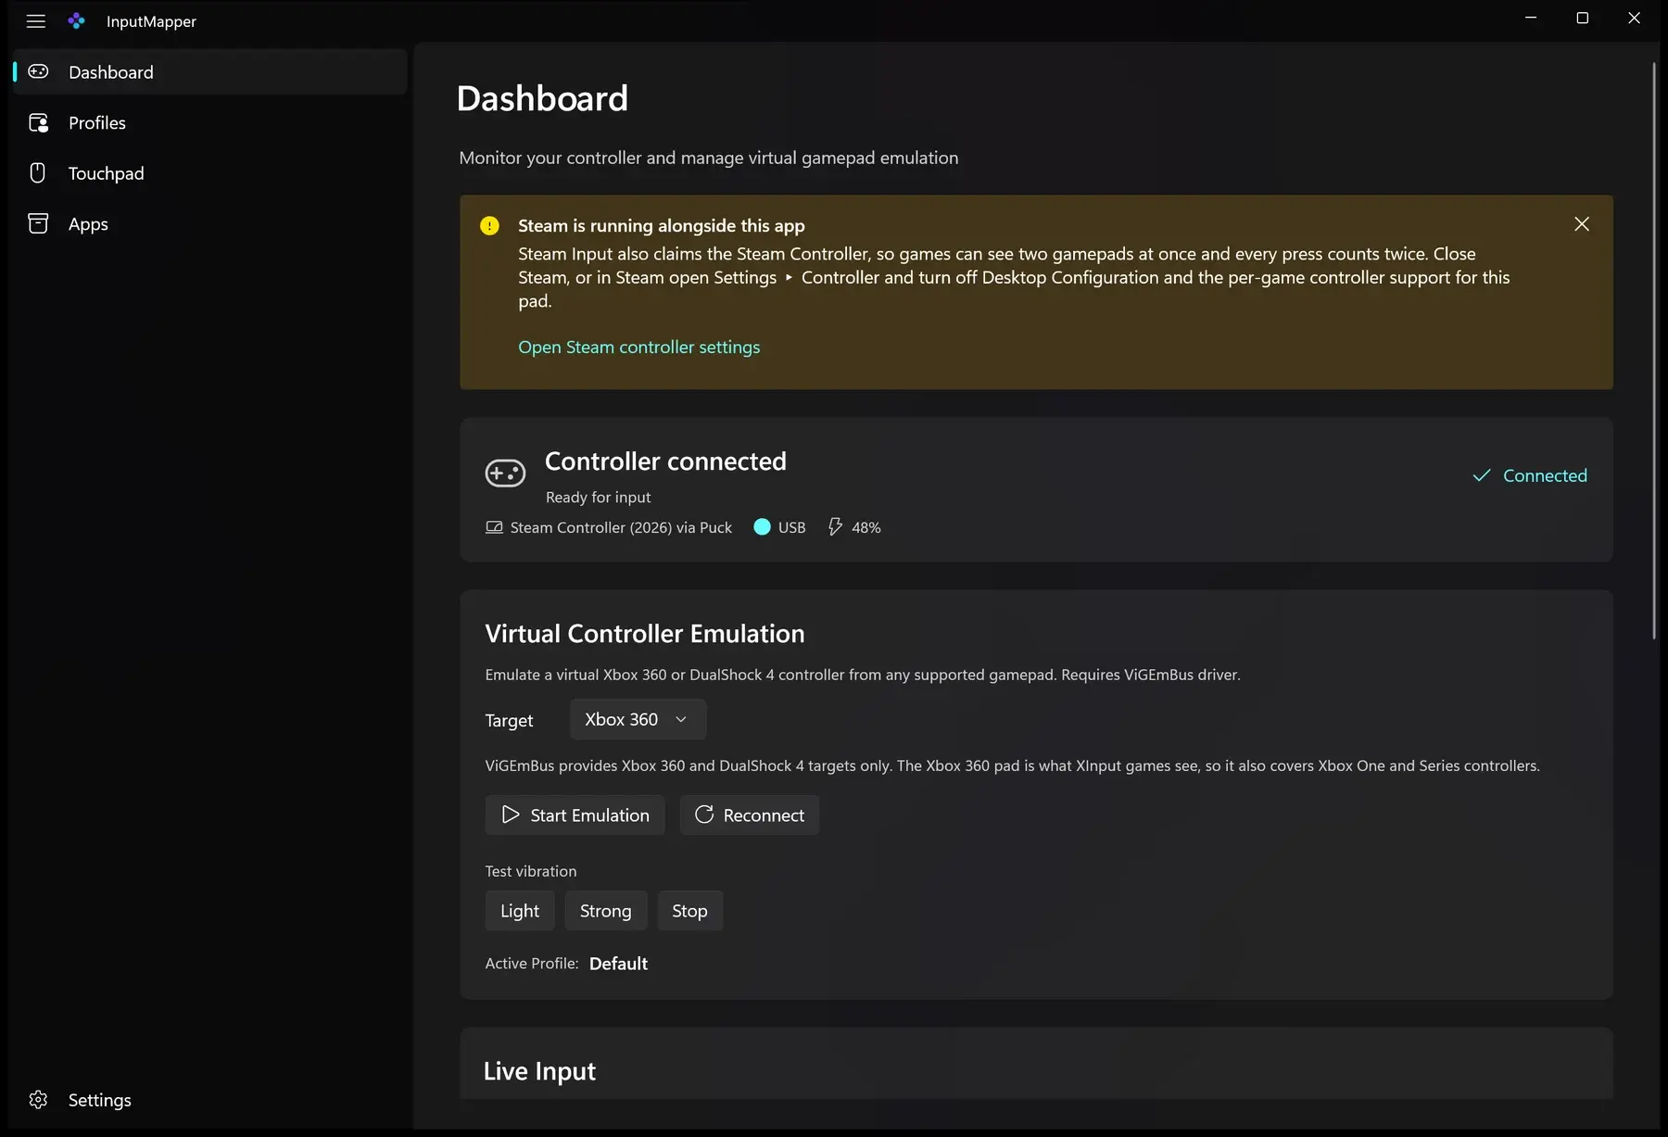
Task: Click the refresh icon on Reconnect
Action: point(704,815)
